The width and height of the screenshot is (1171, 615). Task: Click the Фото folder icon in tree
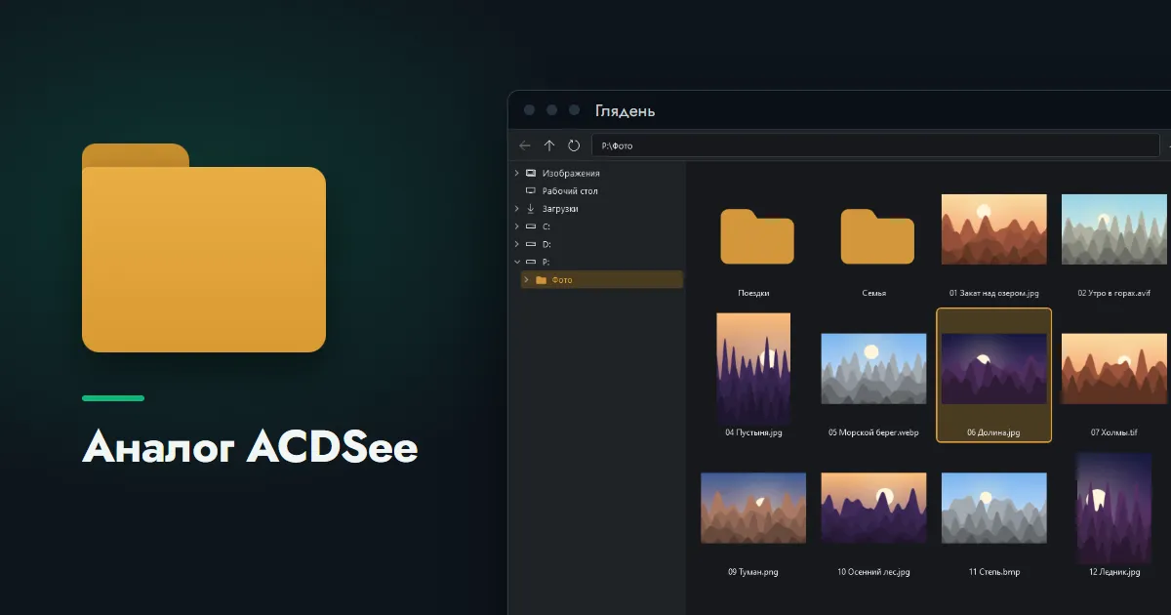542,280
